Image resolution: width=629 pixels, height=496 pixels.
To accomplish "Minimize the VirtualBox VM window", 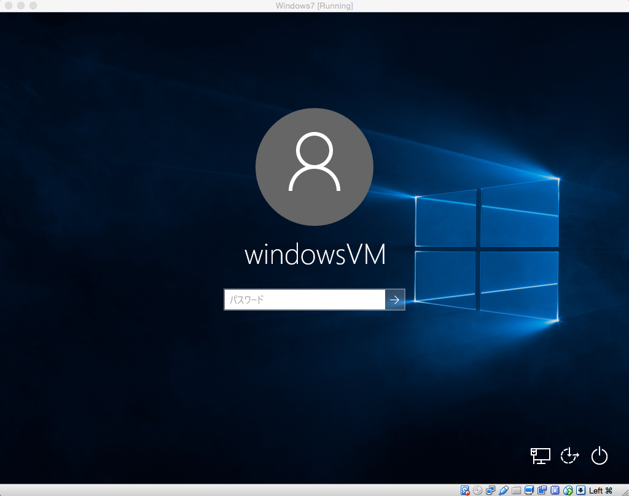I will [x=21, y=6].
